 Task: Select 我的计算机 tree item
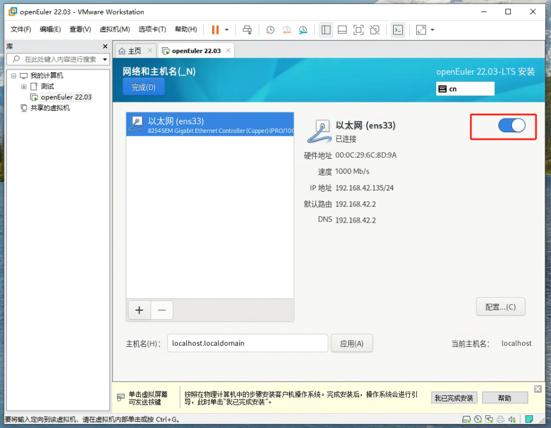46,75
